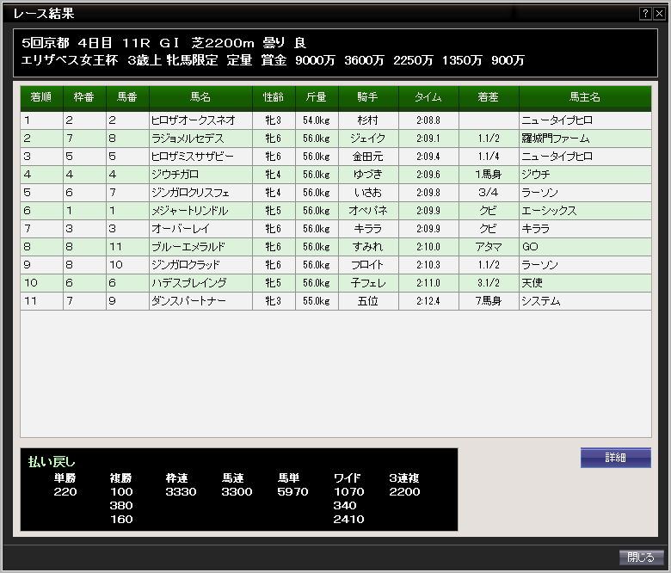Click the エリザベス女王杯 race title

(70, 60)
